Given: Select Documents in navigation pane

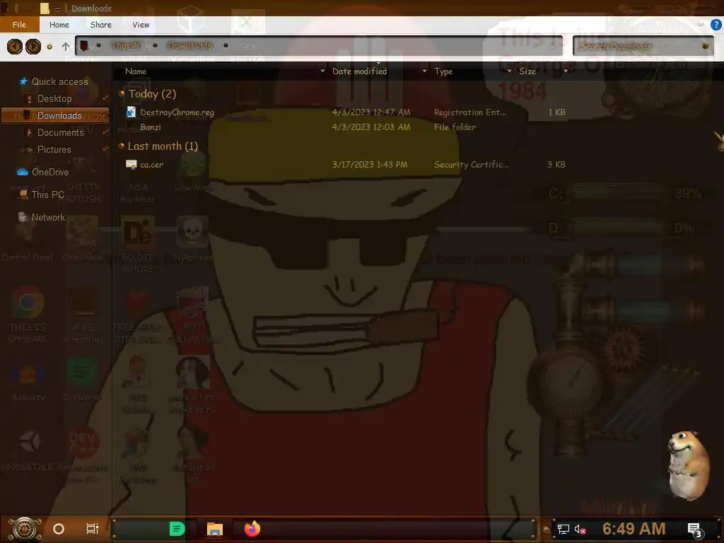Looking at the screenshot, I should pyautogui.click(x=61, y=132).
